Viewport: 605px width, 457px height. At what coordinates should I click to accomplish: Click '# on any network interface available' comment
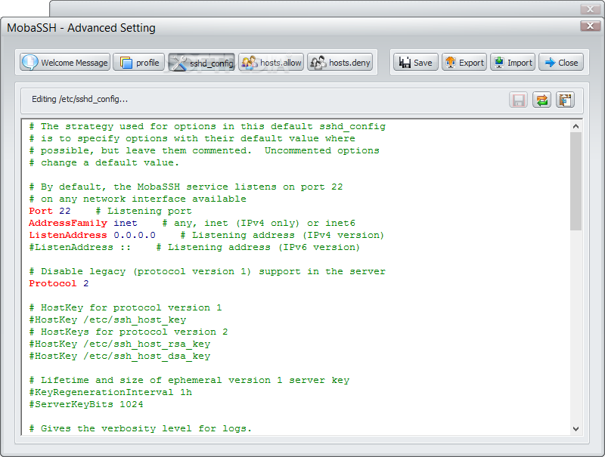(x=138, y=199)
